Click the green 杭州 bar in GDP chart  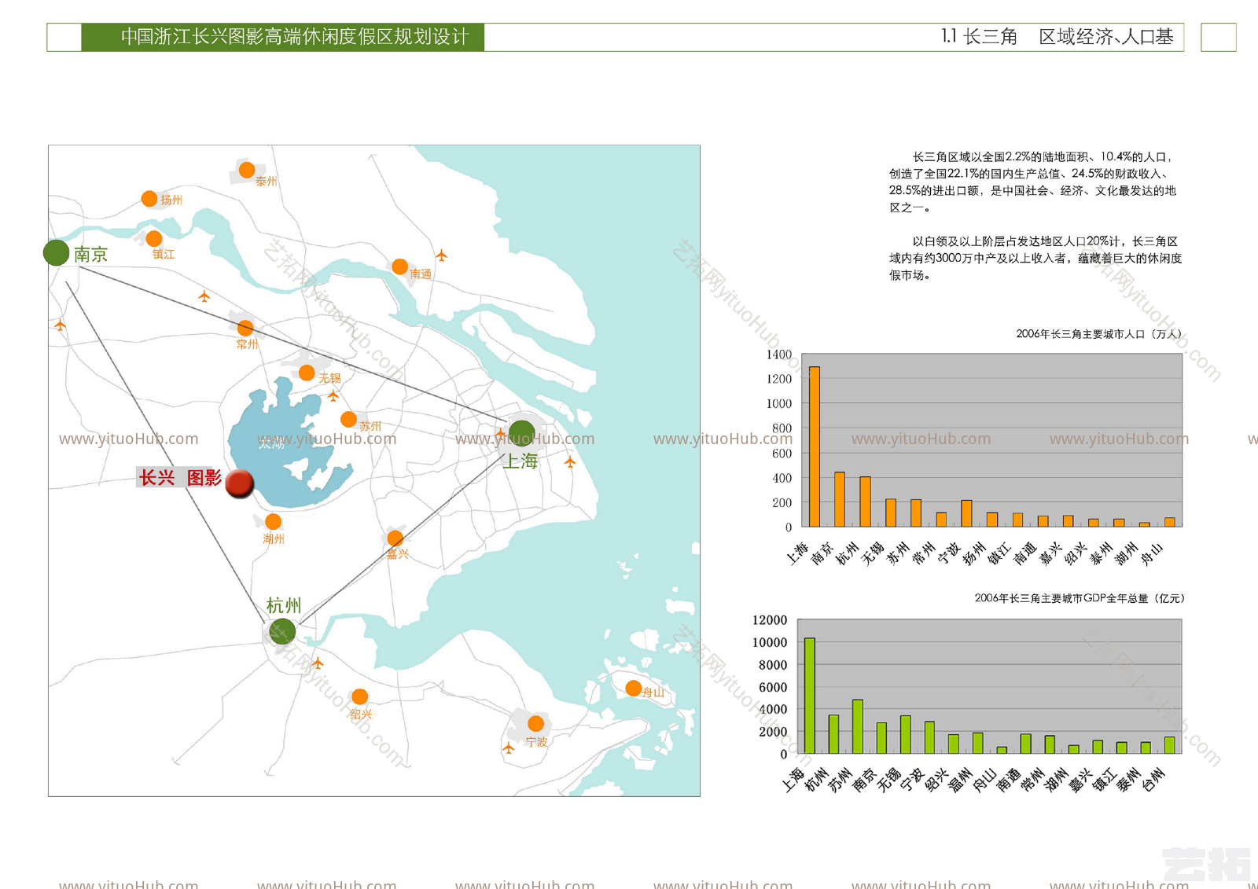[x=833, y=734]
